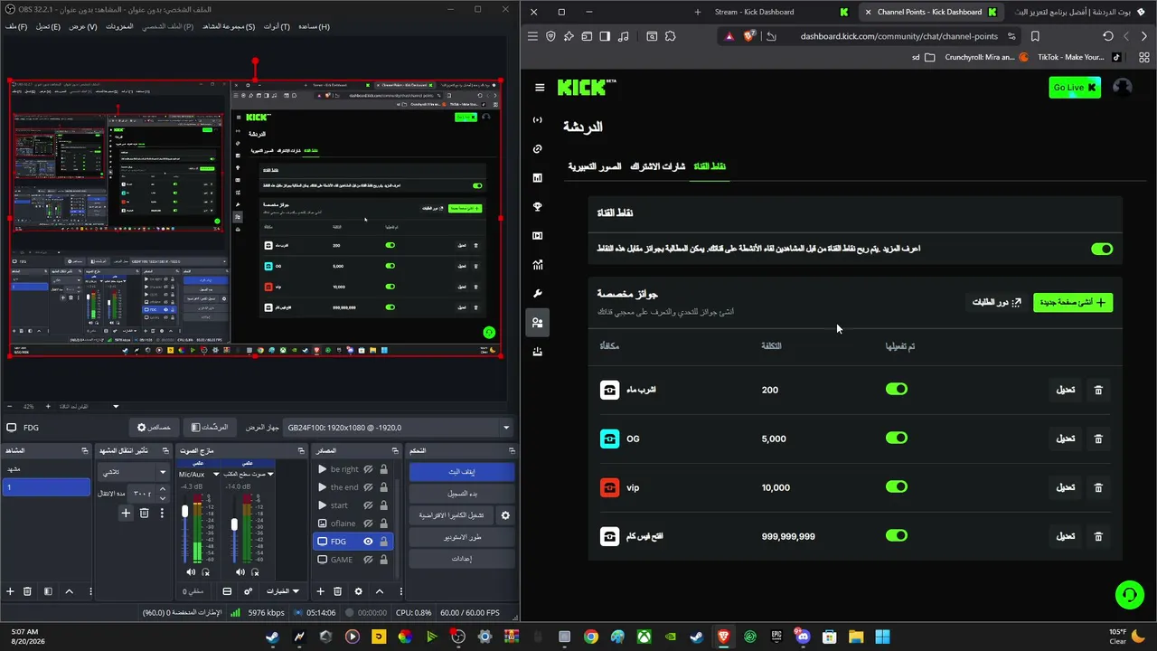Delete the 999,999,999 reward with trash icon
The height and width of the screenshot is (651, 1157).
[x=1098, y=536]
